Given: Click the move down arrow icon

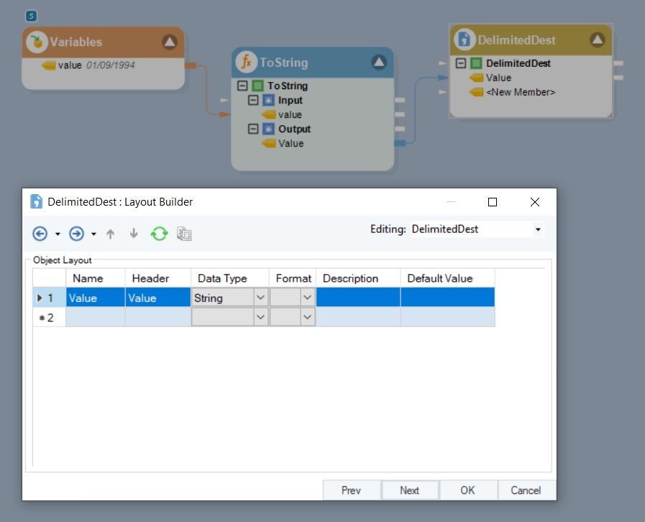Looking at the screenshot, I should click(x=133, y=234).
